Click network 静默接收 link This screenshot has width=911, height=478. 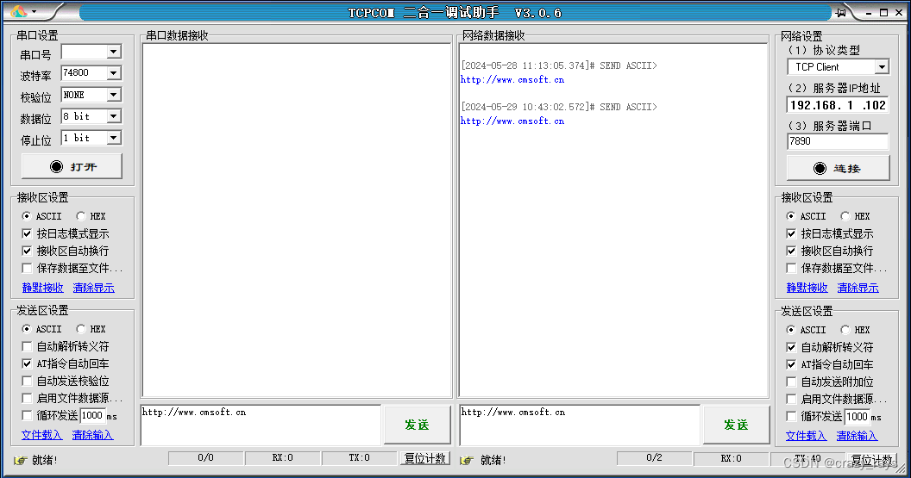(x=807, y=287)
